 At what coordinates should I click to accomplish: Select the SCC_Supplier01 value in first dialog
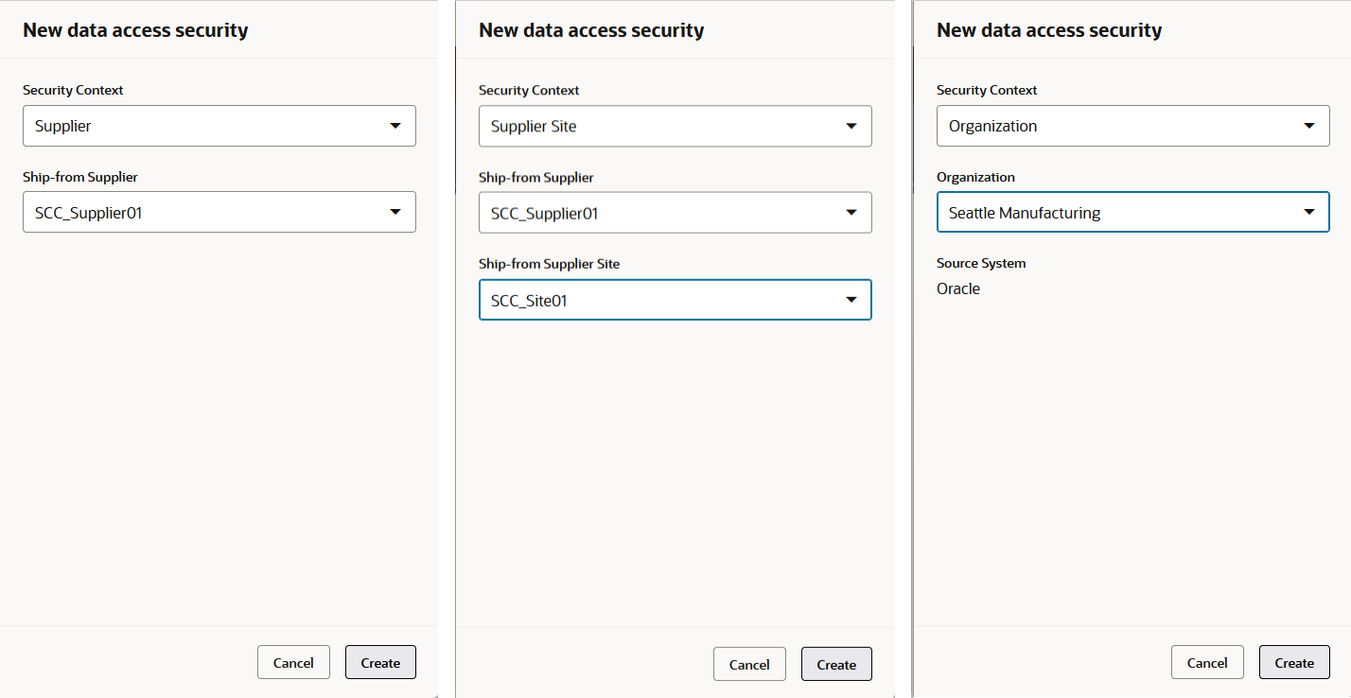(x=219, y=212)
